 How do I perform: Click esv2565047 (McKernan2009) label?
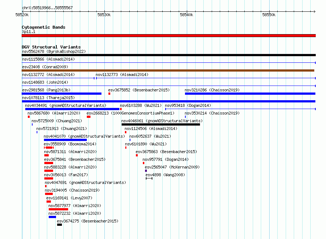click(x=172, y=167)
